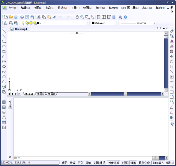Select the Array tool
Viewport: 176px width, 166px height.
[172, 52]
